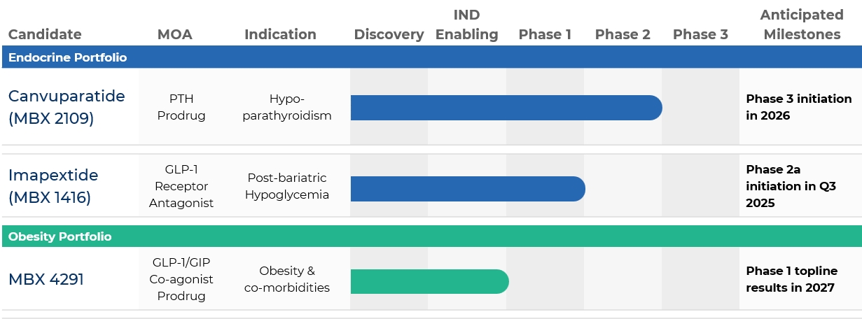
Task: Click the Post-bariatric Hypoglycemia indication cell
Action: coord(286,186)
